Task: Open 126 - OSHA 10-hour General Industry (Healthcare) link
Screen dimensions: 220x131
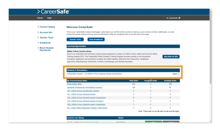Action: click(x=86, y=104)
